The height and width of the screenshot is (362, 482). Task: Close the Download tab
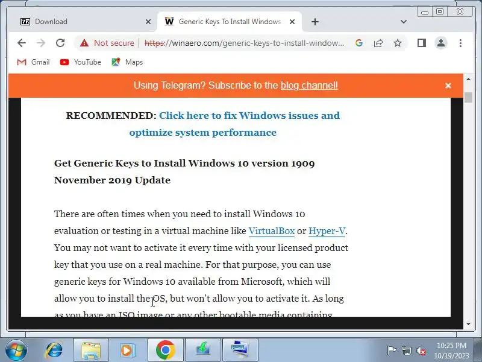pos(148,22)
